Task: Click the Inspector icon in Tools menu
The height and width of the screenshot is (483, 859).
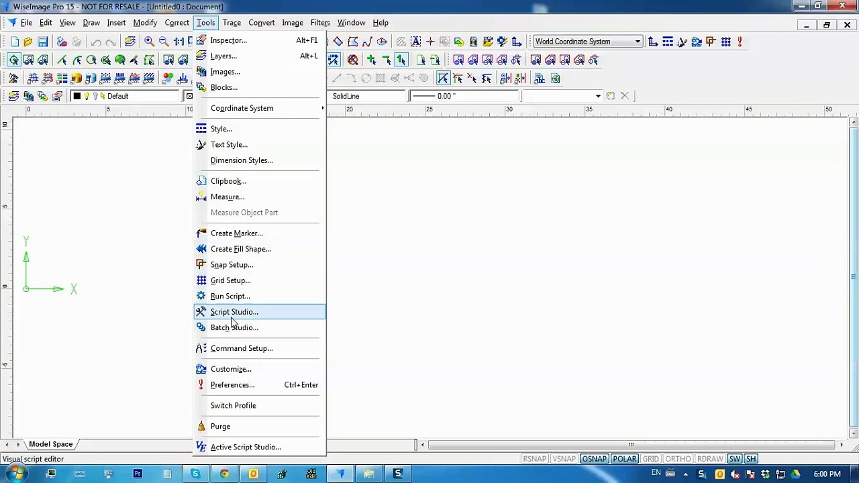Action: 201,40
